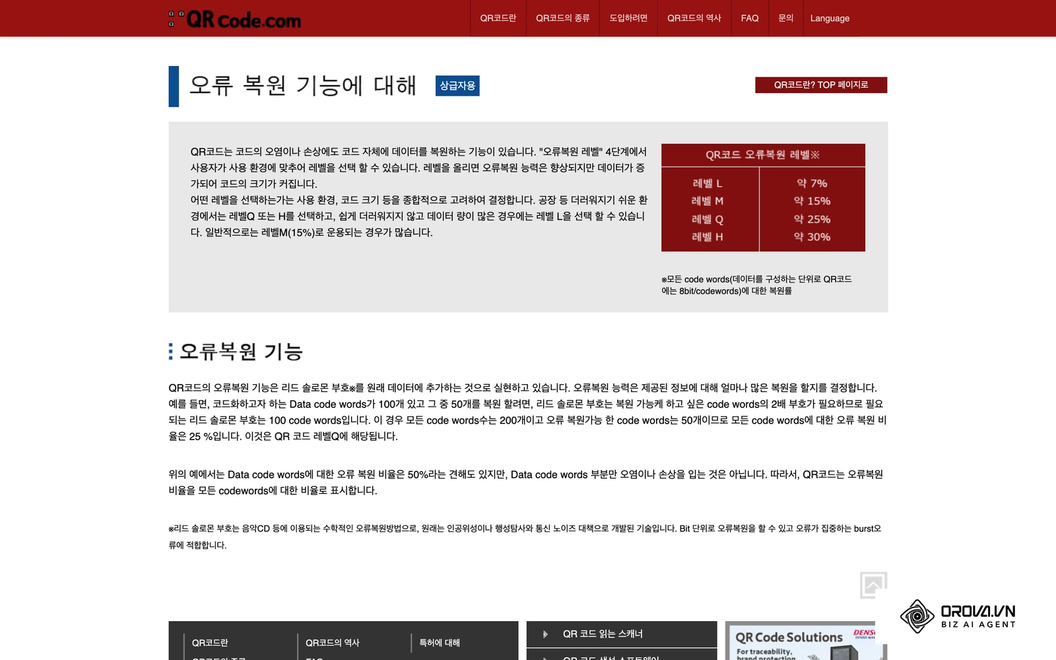Click the back-to-top arrow icon
Image resolution: width=1056 pixels, height=660 pixels.
coord(873,585)
